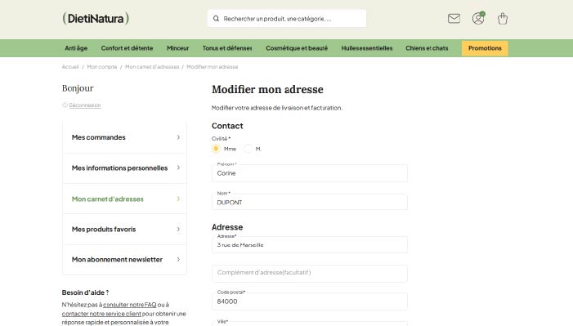Go to Mon carnet d'adresses breadcrumb

click(152, 67)
